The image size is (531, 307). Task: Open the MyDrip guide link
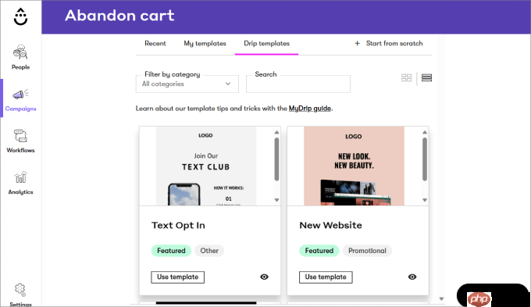(310, 109)
